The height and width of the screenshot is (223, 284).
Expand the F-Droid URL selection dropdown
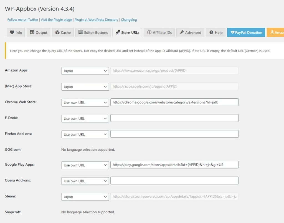tap(85, 119)
